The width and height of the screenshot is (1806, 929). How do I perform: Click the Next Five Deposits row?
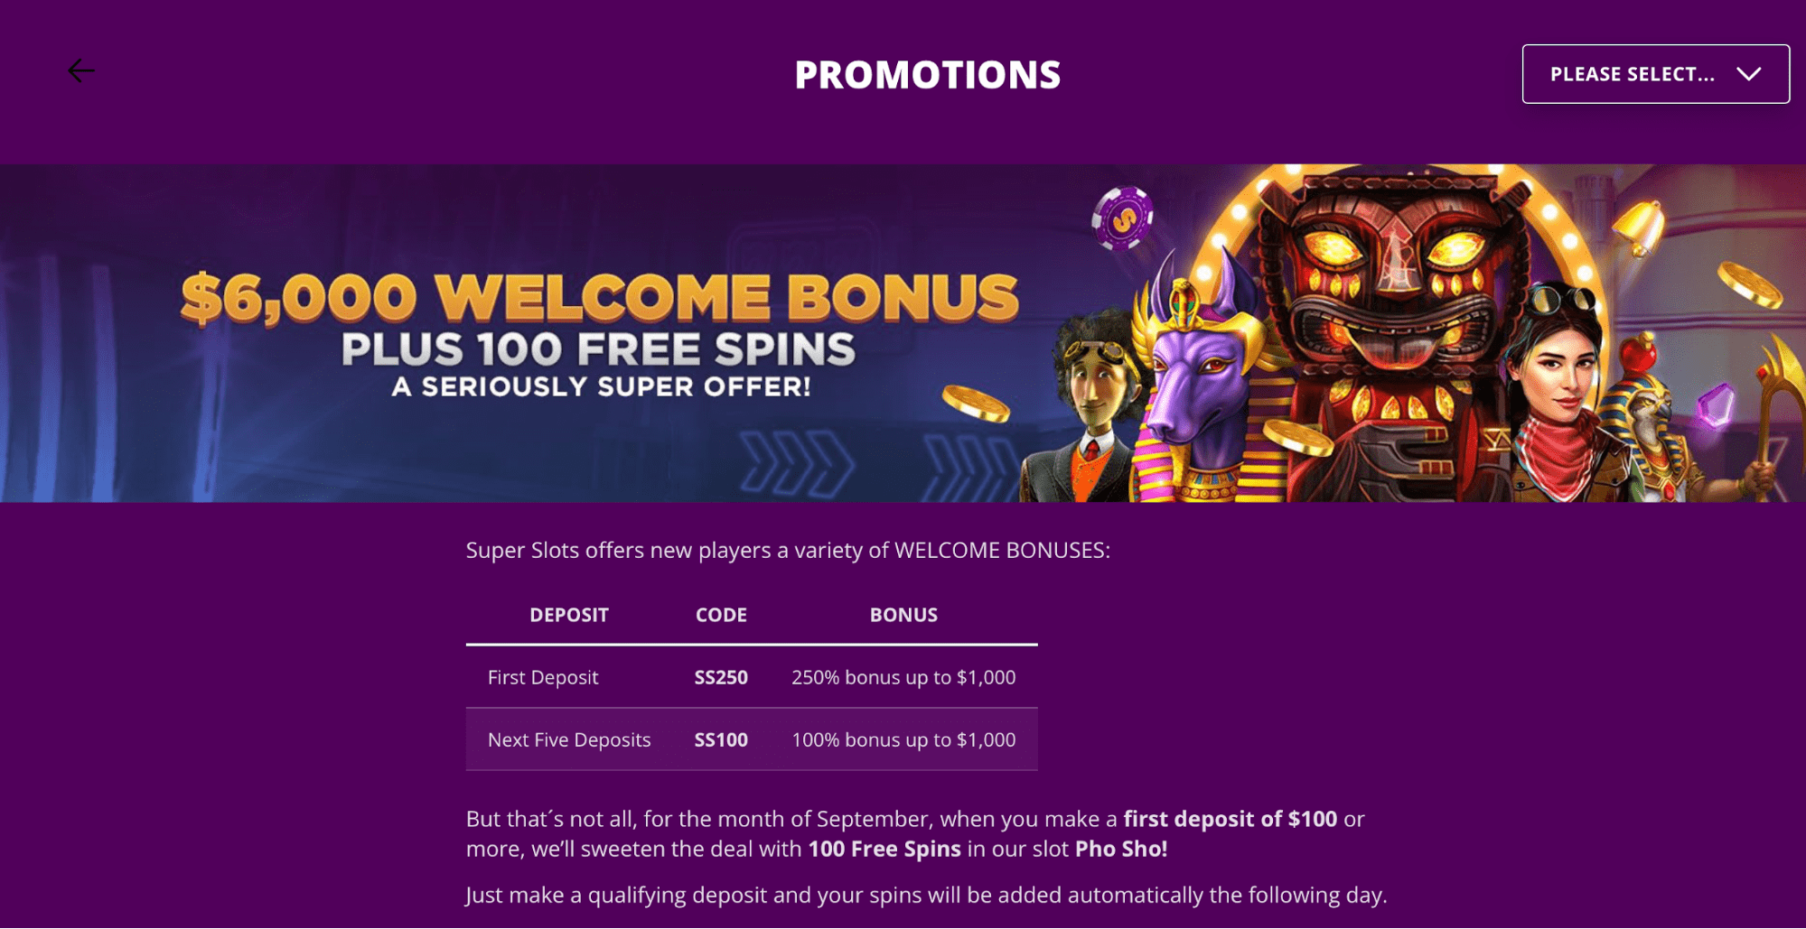(x=752, y=739)
